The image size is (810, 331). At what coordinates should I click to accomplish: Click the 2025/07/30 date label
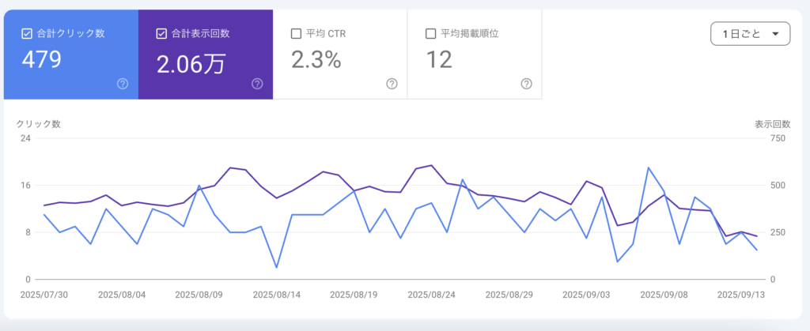44,295
